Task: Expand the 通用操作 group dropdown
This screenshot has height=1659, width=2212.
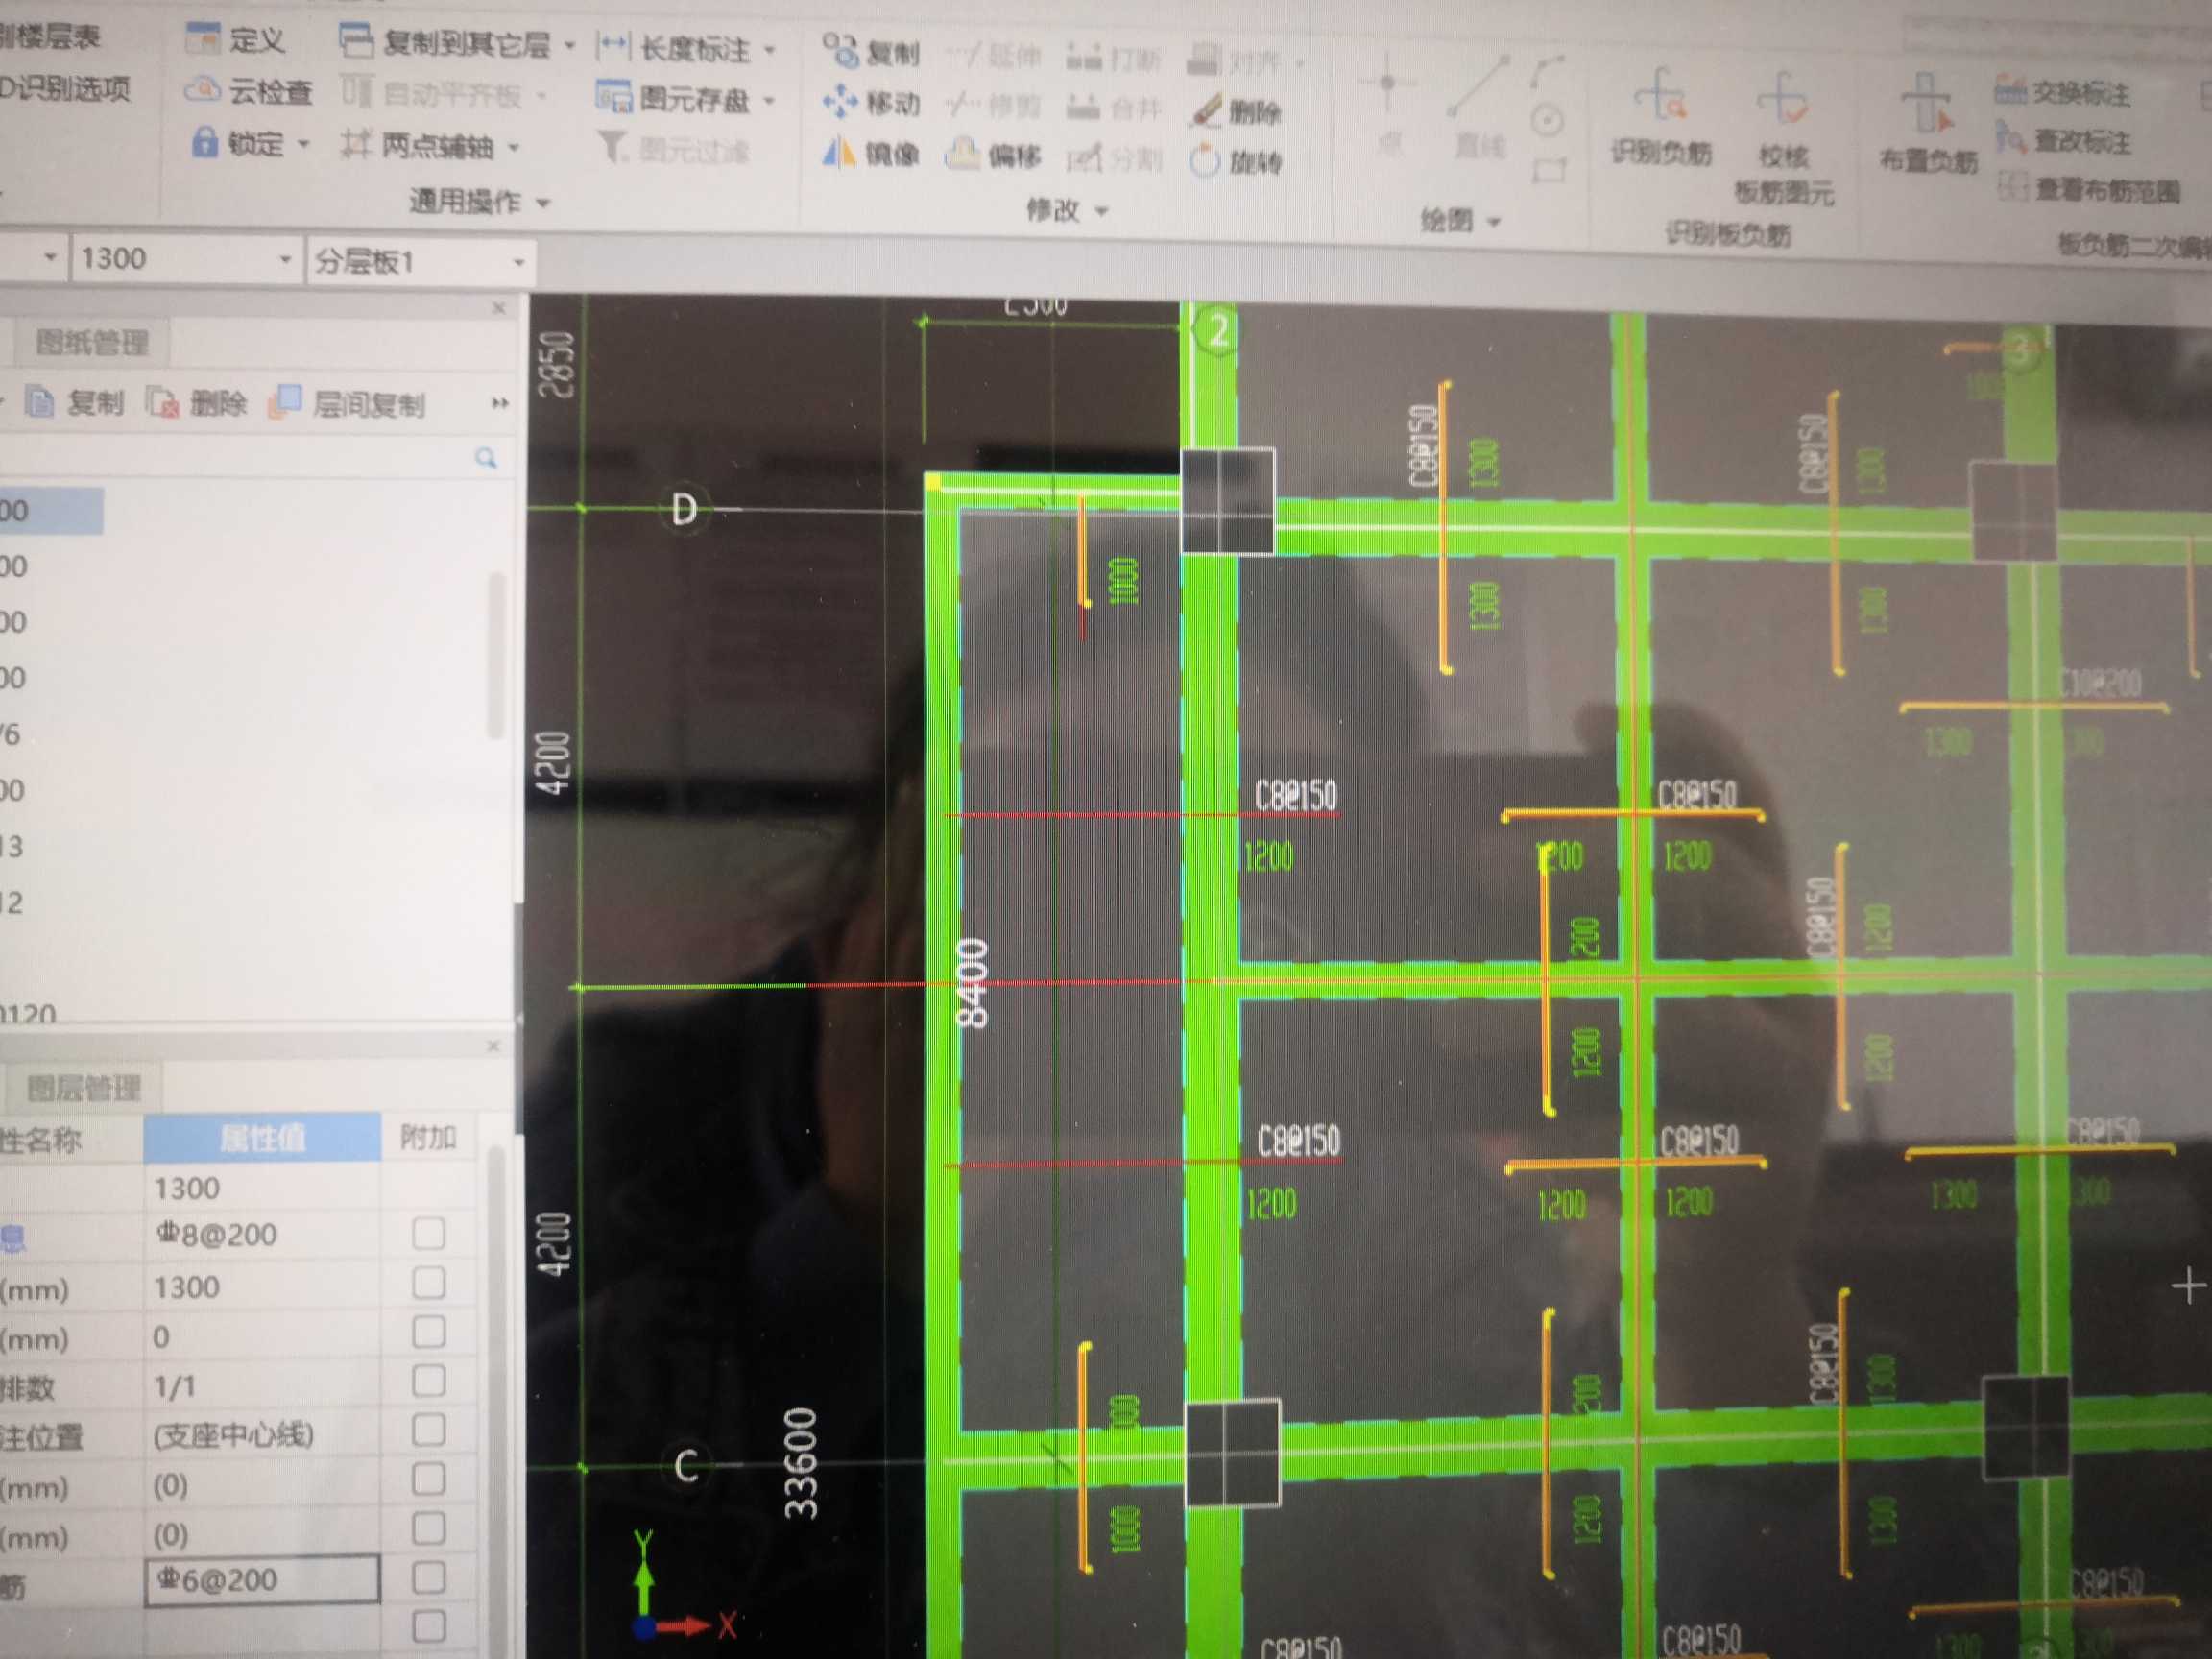Action: pyautogui.click(x=543, y=203)
